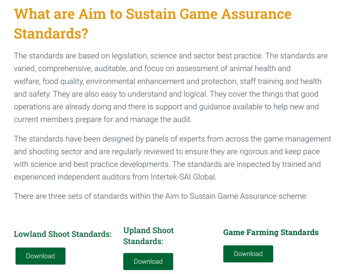Download the Game Farming Standards

(248, 254)
